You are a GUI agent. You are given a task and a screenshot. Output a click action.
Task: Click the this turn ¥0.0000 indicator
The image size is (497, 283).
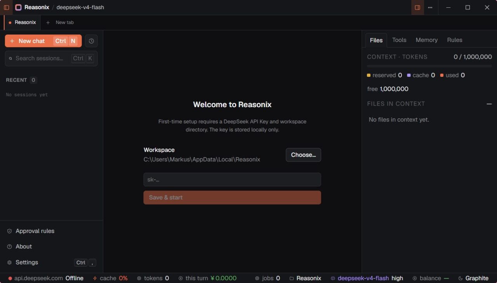(207, 278)
